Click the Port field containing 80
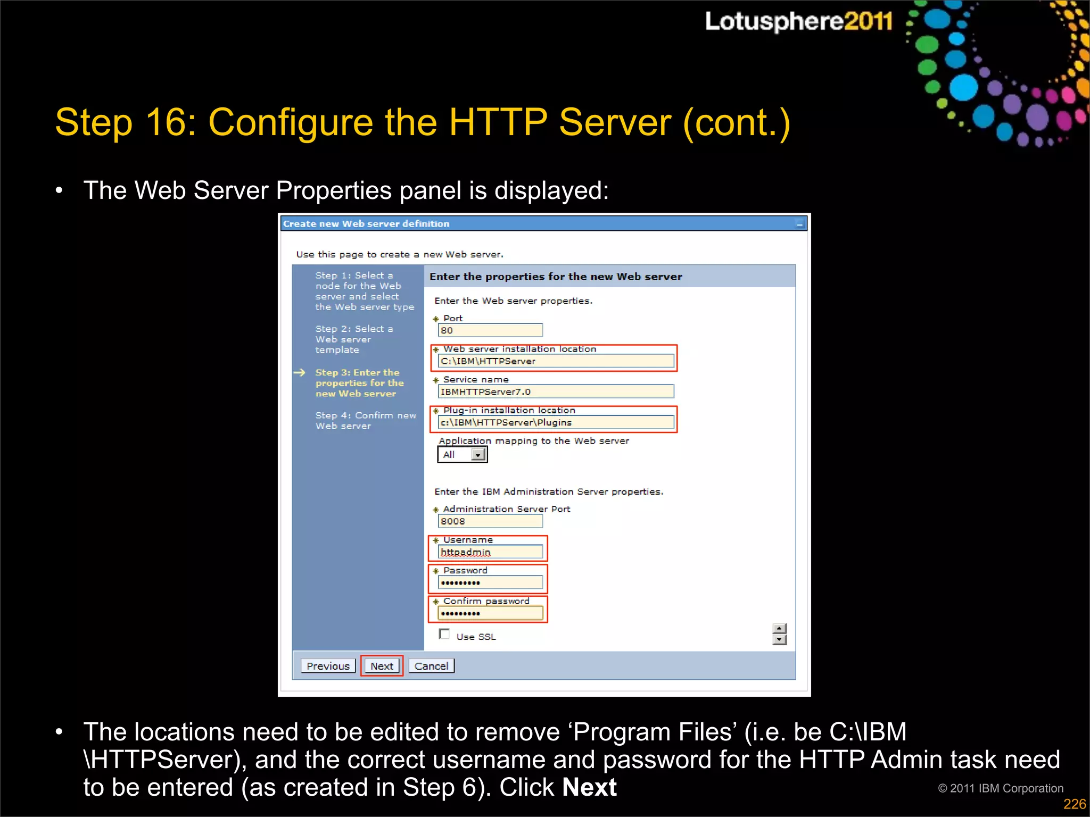 click(490, 330)
